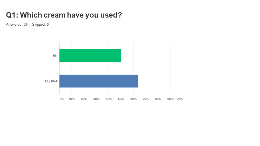Click the 50% axis tick label

(121, 99)
